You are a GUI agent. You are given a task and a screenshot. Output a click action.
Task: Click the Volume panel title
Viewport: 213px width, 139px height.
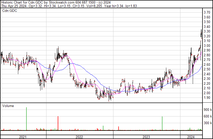click(8, 106)
